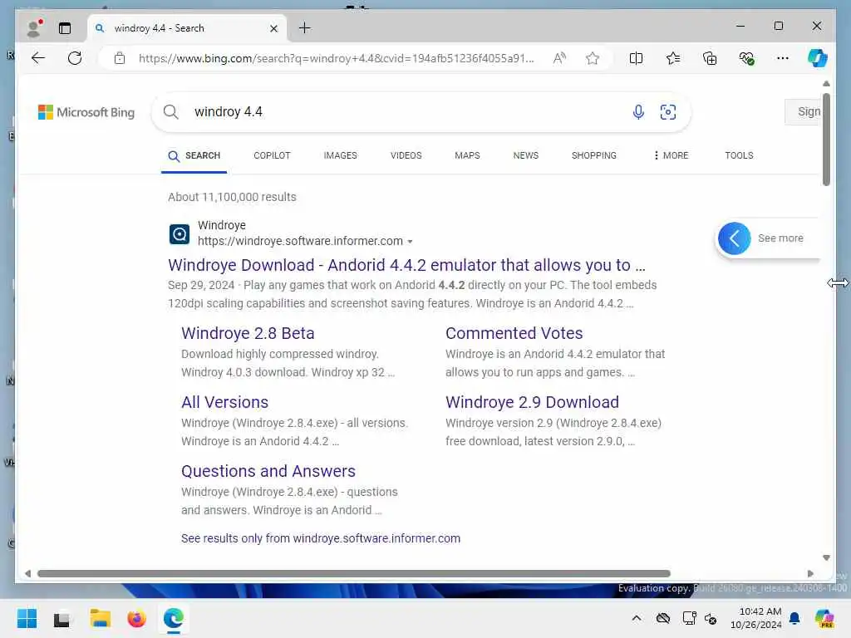Switch to the NEWS tab
851x638 pixels.
coord(526,155)
